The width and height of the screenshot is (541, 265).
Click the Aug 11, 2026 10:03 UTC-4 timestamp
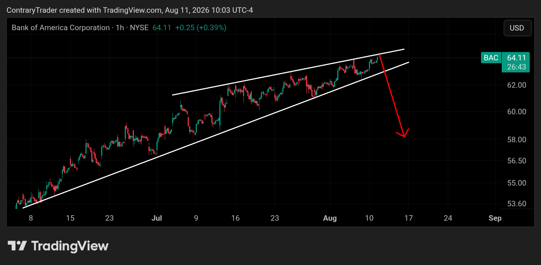pyautogui.click(x=209, y=10)
